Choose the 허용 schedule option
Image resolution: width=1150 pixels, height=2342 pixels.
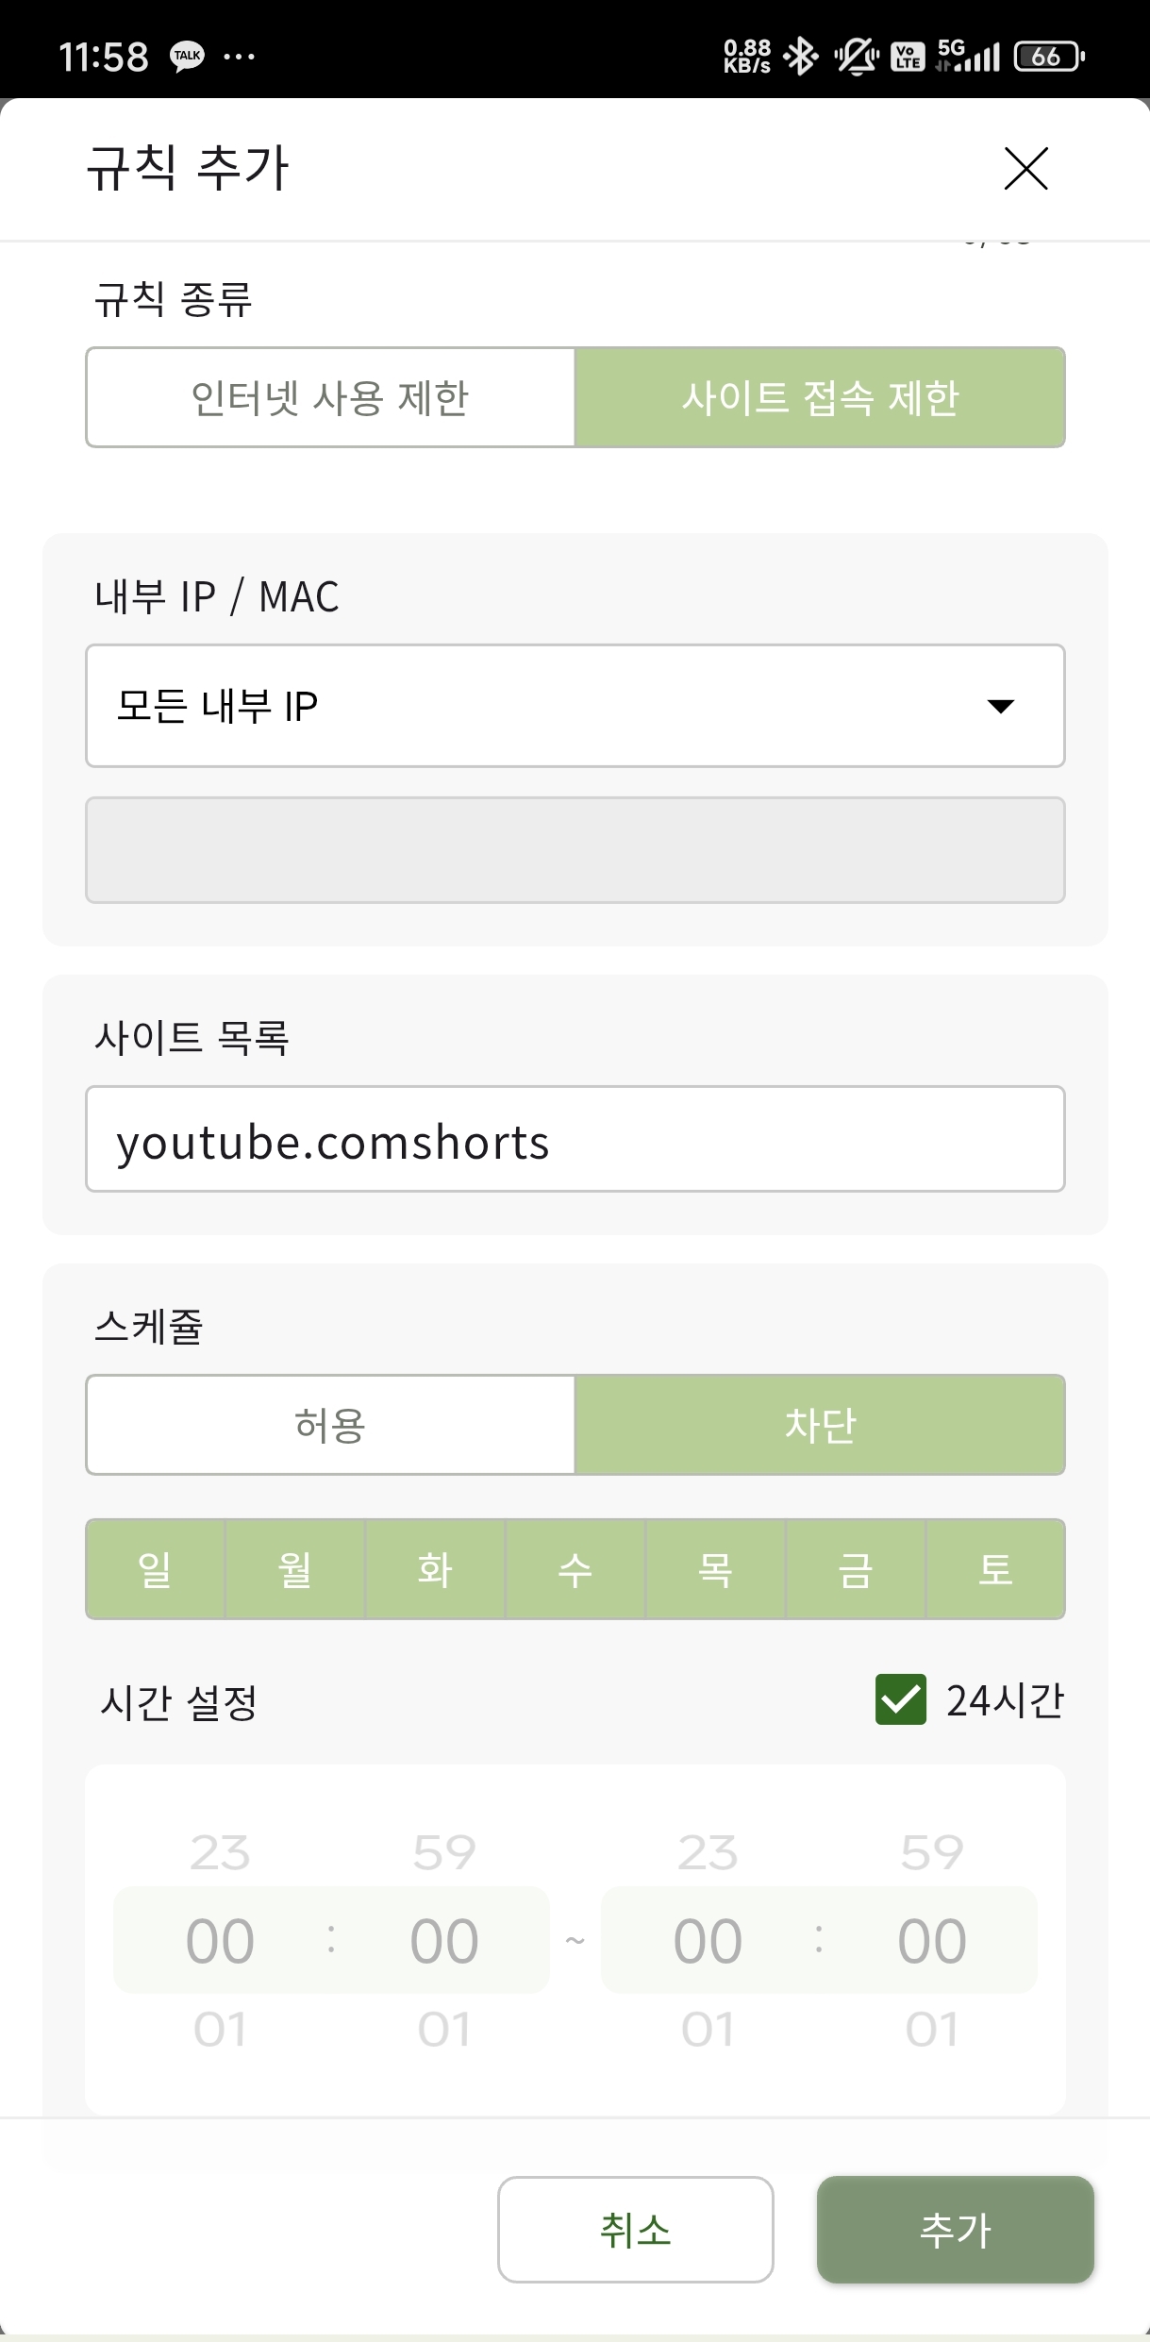click(x=330, y=1425)
